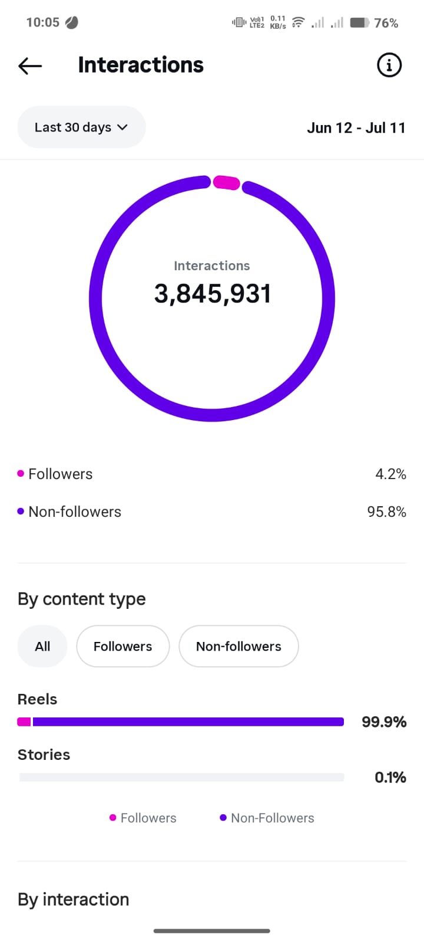Tap the purple Non-followers dot in donut legend
This screenshot has width=424, height=944.
coord(21,512)
